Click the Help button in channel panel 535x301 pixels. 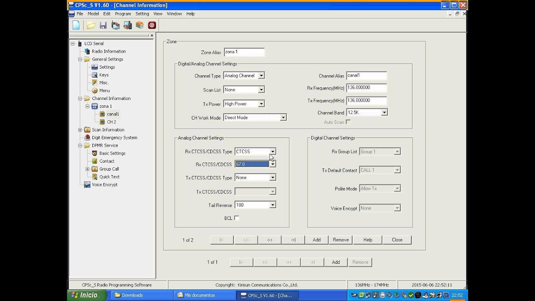point(368,240)
